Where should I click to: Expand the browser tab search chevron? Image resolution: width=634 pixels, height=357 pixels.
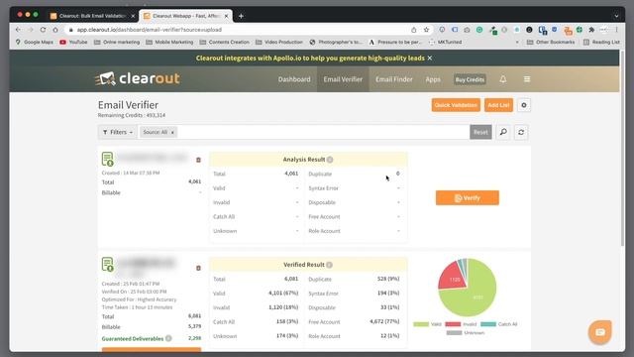(x=616, y=16)
